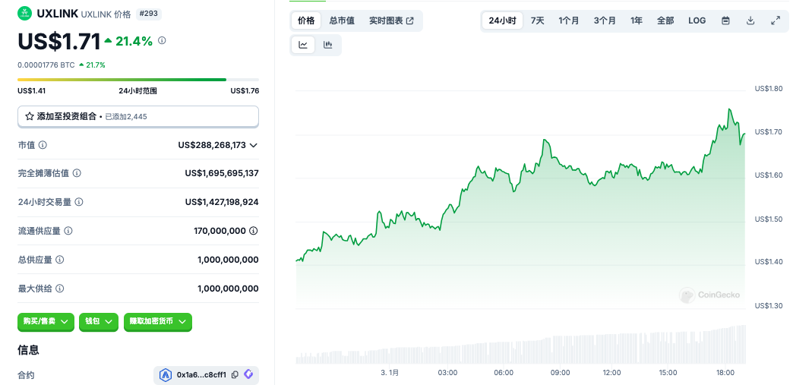
Task: Open the 购买/售卖 dropdown
Action: click(x=46, y=321)
